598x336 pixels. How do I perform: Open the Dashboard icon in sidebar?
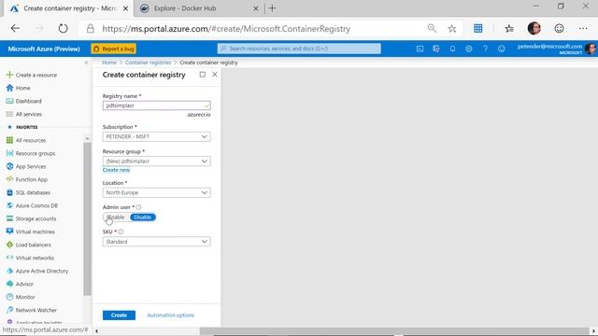click(x=9, y=101)
